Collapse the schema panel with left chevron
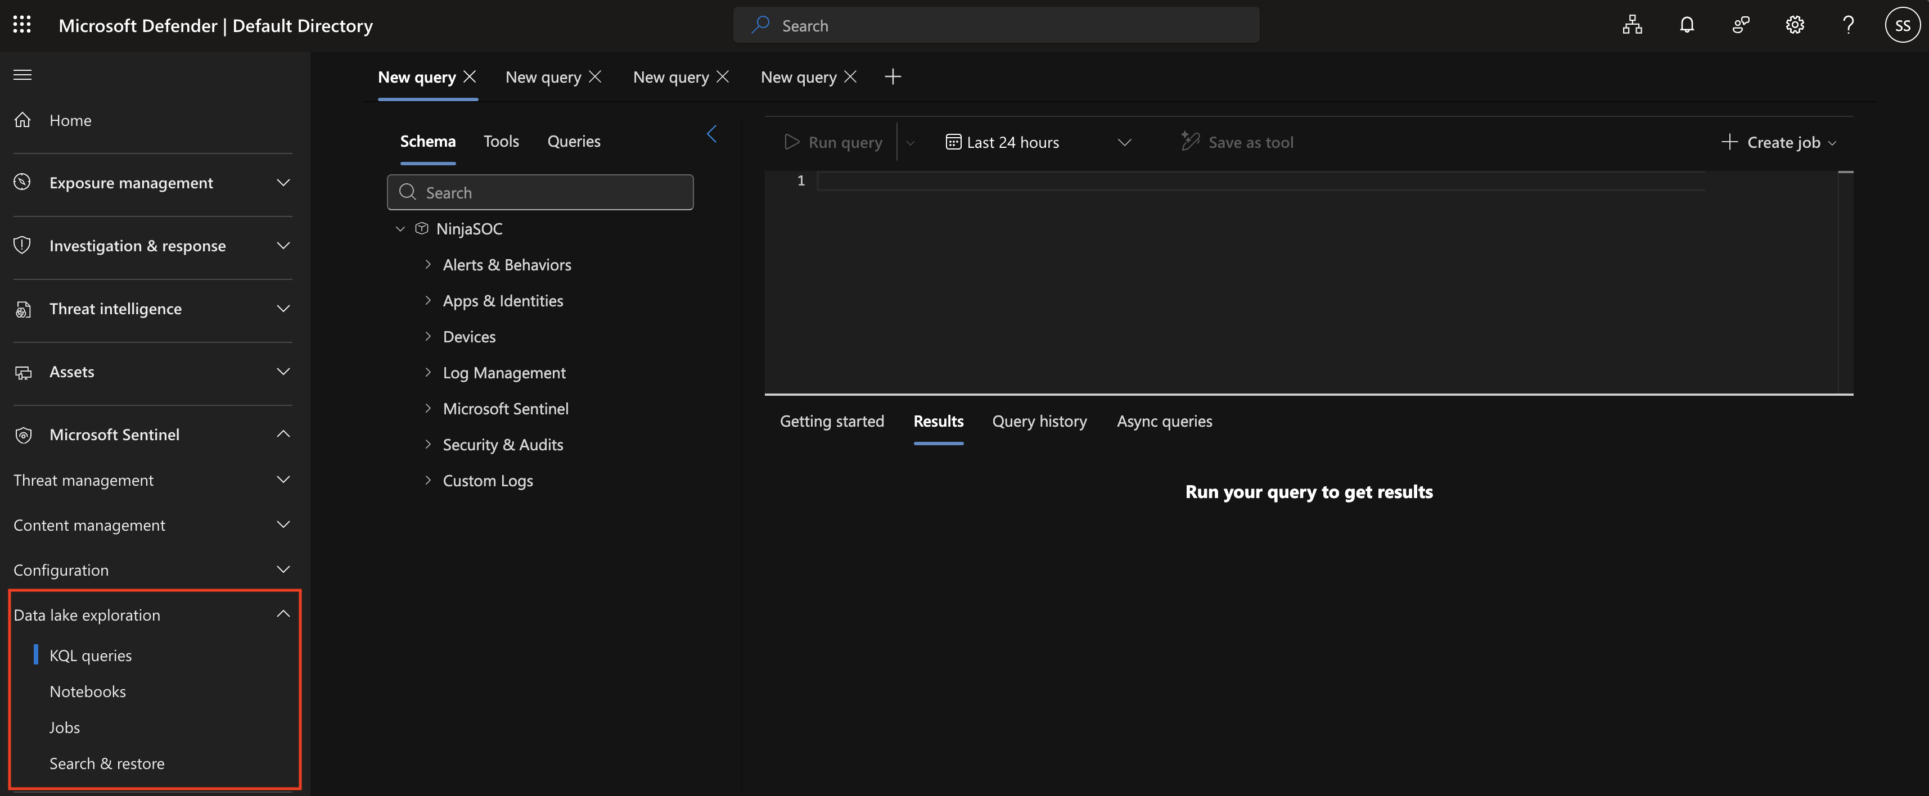This screenshot has width=1929, height=796. 711,134
